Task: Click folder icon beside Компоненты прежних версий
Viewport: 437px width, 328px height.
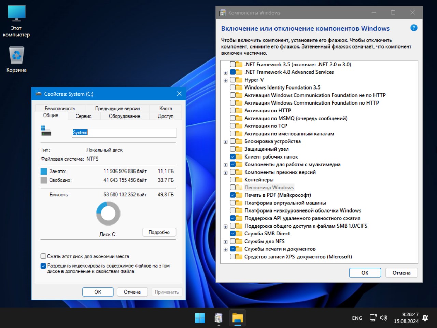Action: (239, 172)
